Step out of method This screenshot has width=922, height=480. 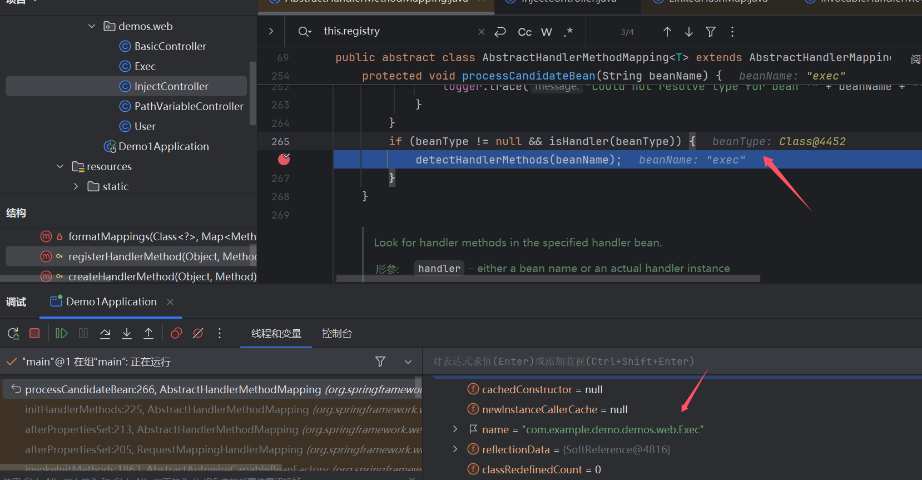pyautogui.click(x=148, y=333)
